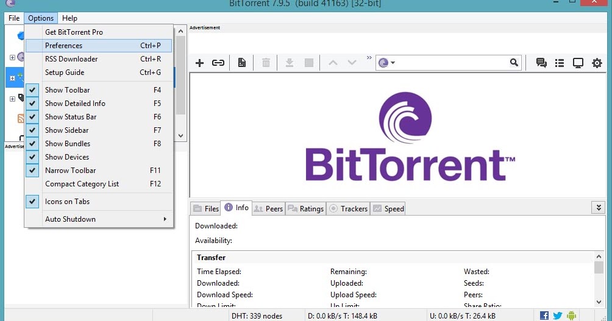The height and width of the screenshot is (321, 612).
Task: Open the Auto Shutdown submenu
Action: 99,219
